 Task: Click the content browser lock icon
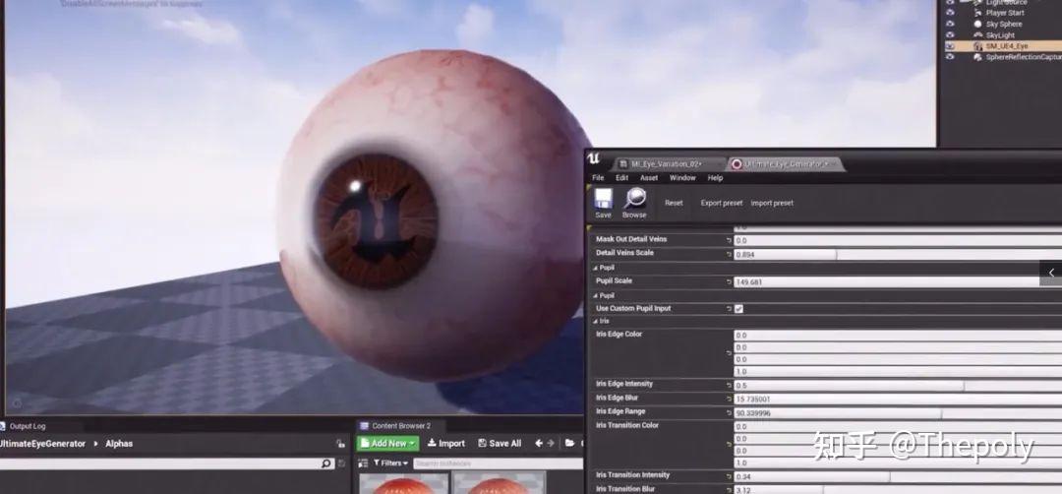(x=340, y=444)
